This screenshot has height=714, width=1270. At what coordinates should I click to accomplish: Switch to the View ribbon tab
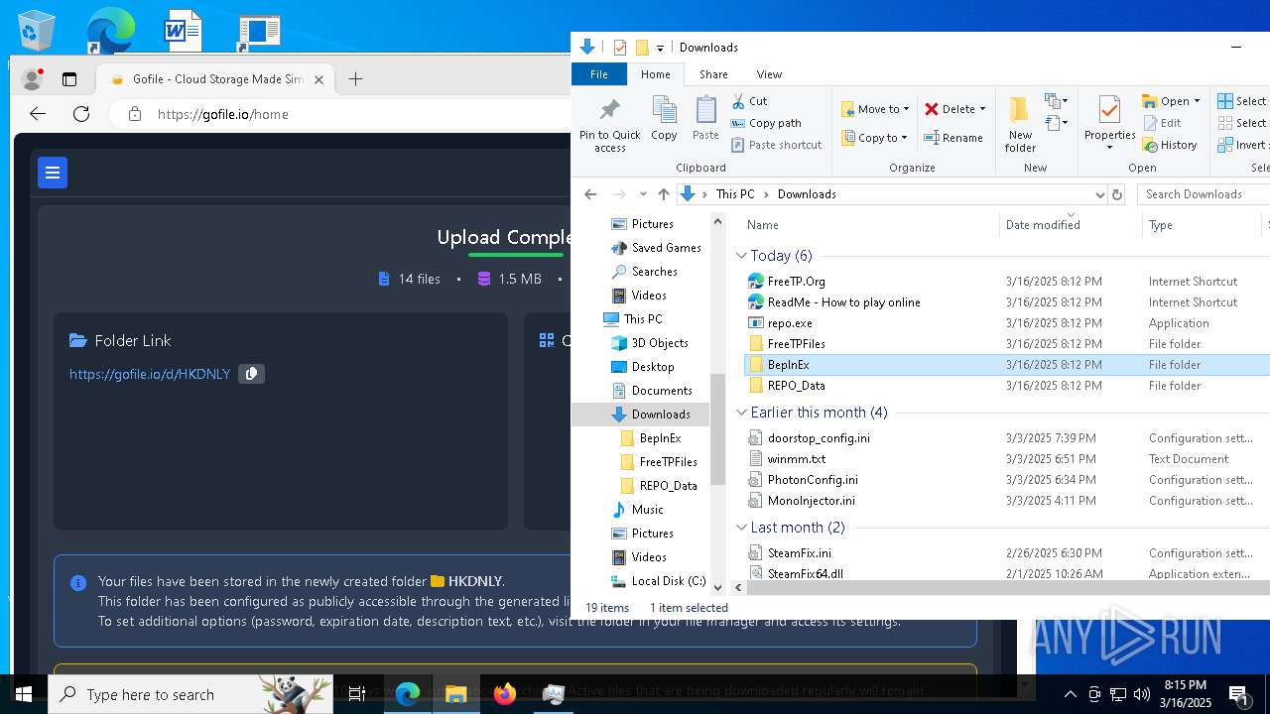tap(769, 74)
